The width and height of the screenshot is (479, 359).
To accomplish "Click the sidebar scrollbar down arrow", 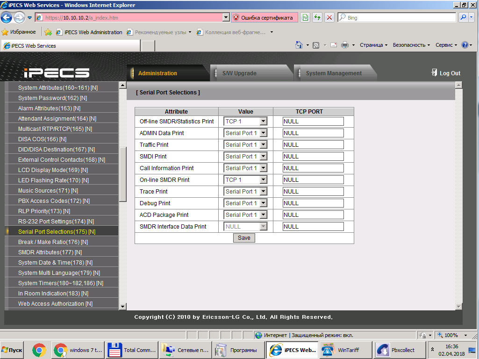I will [x=123, y=307].
